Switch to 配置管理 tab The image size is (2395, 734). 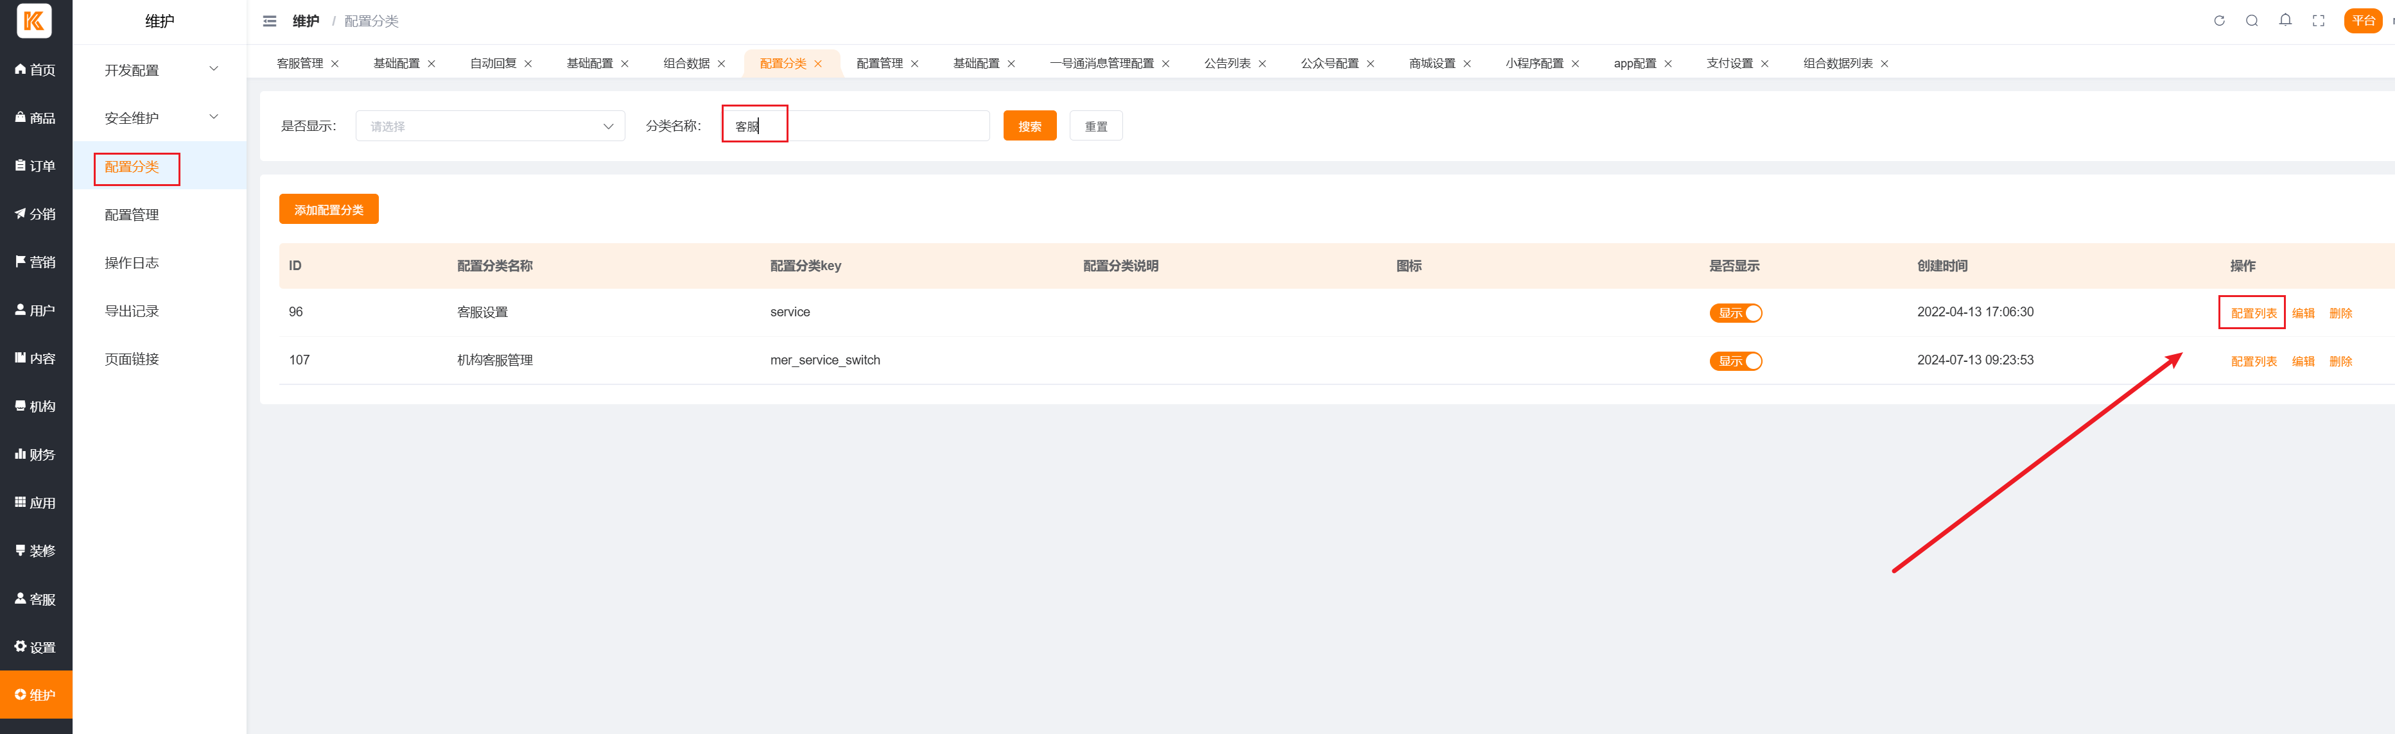coord(878,63)
